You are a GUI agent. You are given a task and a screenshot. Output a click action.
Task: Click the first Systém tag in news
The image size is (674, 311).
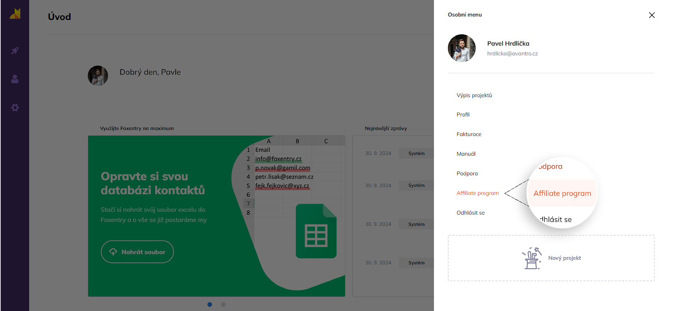click(416, 154)
